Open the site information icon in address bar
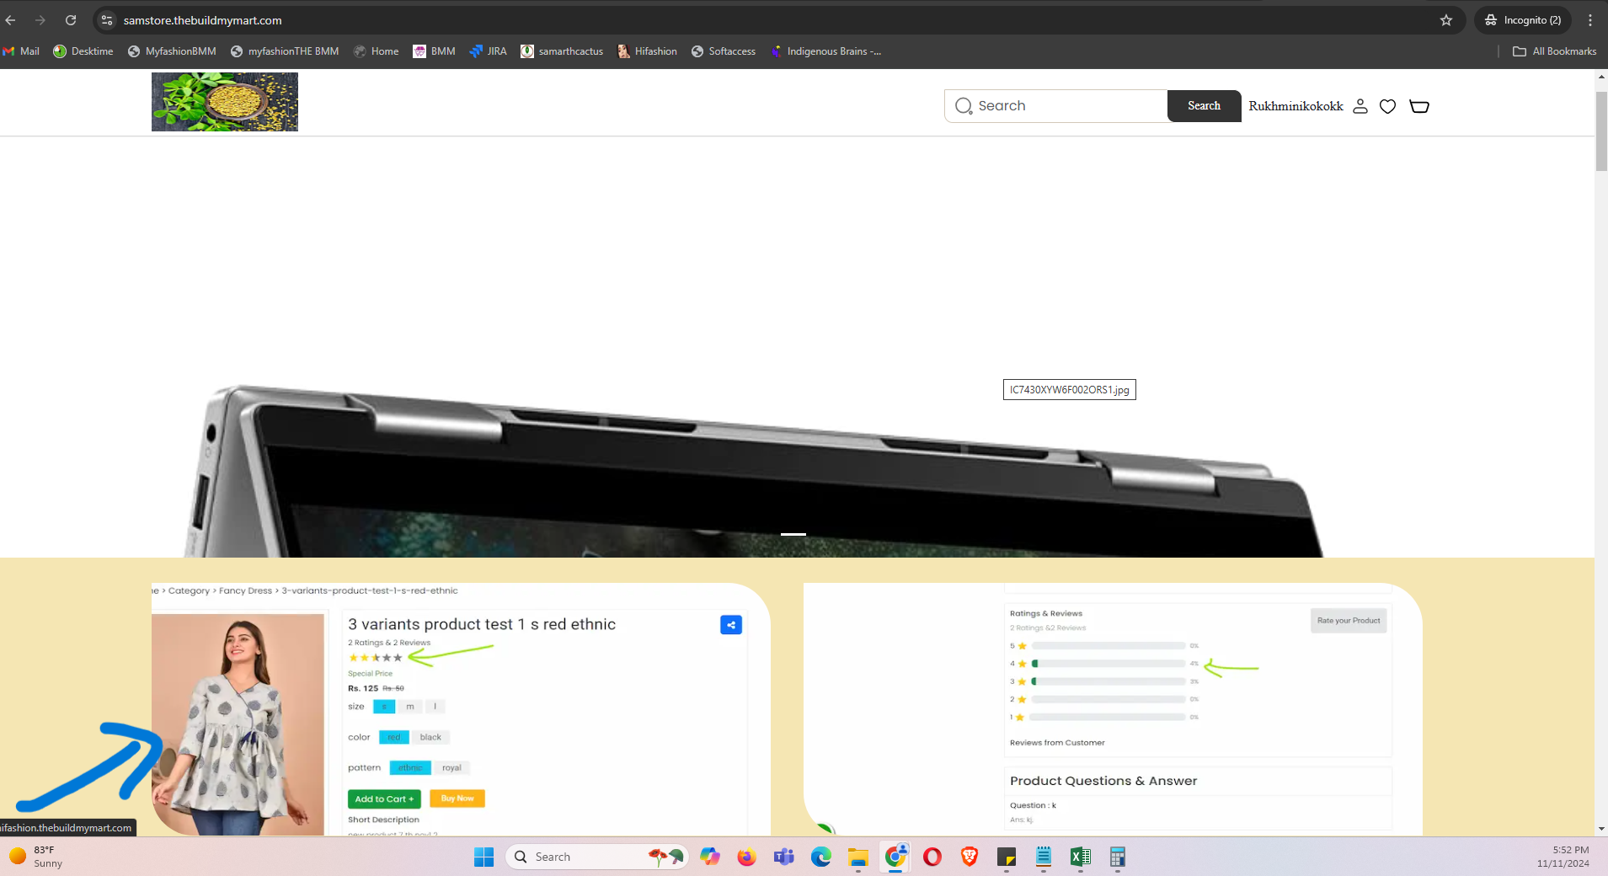The image size is (1608, 876). tap(107, 20)
